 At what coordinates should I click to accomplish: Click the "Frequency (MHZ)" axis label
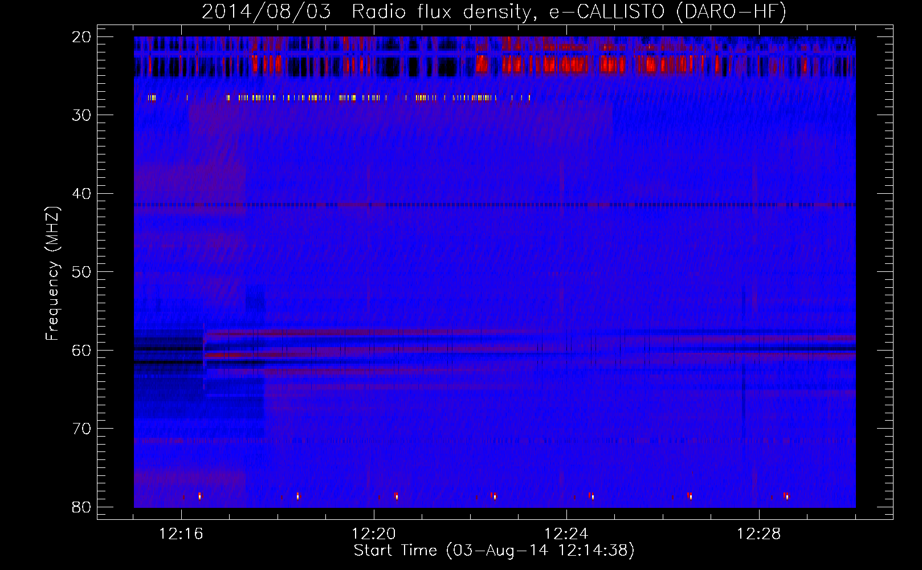tap(52, 273)
